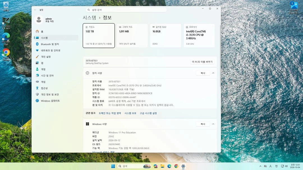Image resolution: width=303 pixels, height=170 pixels.
Task: Open the 고급 시스템 설정 link
Action: [x=148, y=113]
